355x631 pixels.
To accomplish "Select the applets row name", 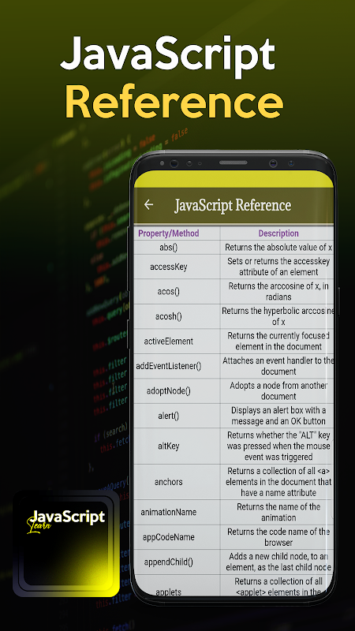I will point(169,592).
